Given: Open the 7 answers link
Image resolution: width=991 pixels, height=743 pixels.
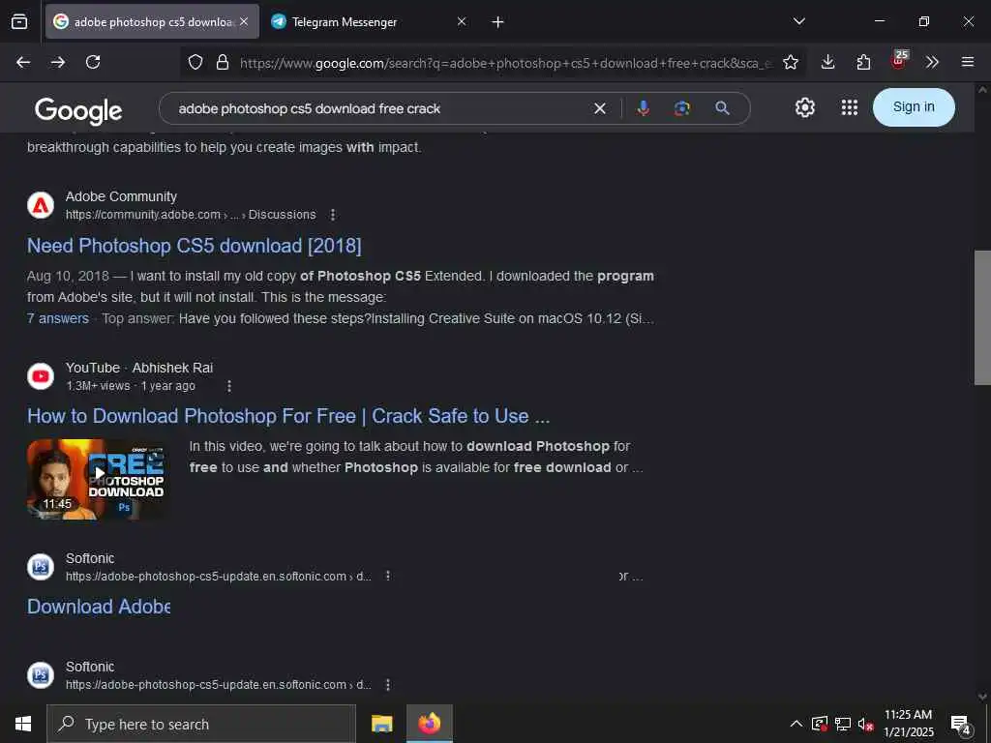Looking at the screenshot, I should point(57,318).
